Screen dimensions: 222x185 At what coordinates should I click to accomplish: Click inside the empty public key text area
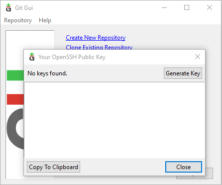[114, 120]
